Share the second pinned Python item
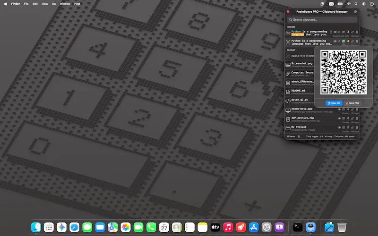This screenshot has height=236, width=378. point(339,41)
